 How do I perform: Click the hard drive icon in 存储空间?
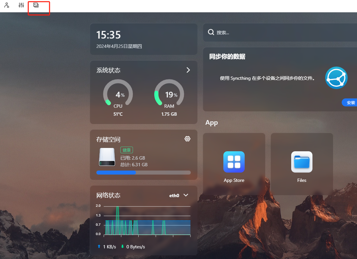(107, 157)
